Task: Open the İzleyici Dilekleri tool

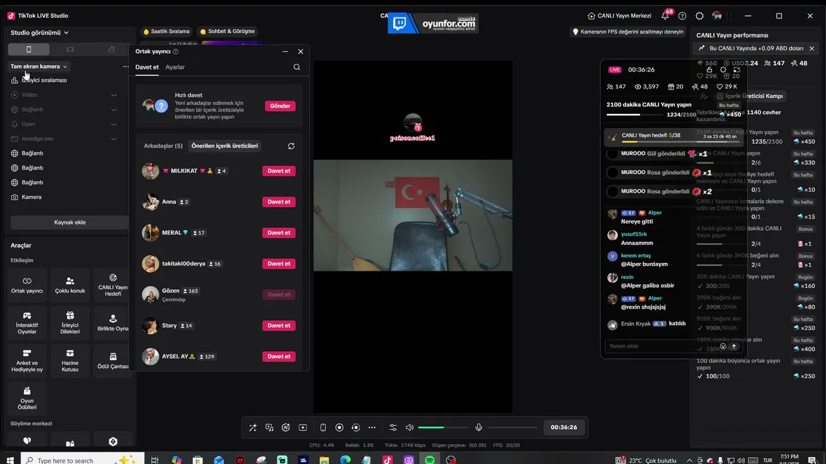Action: point(70,324)
